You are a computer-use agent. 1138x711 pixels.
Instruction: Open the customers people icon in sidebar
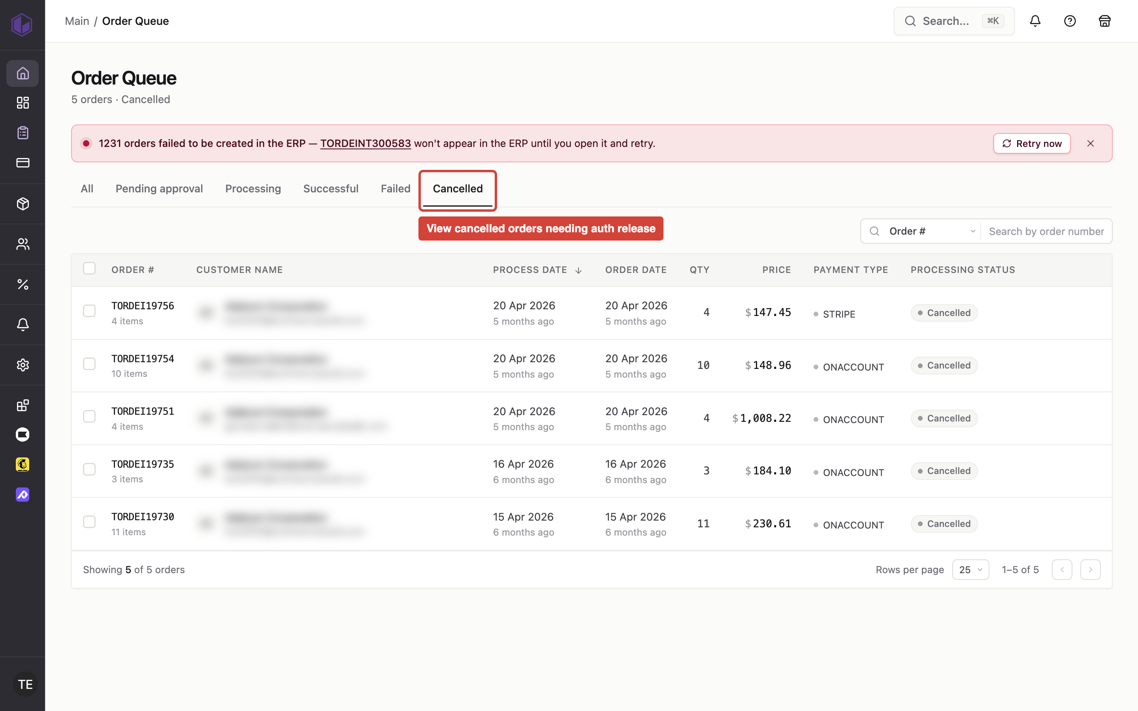(23, 244)
